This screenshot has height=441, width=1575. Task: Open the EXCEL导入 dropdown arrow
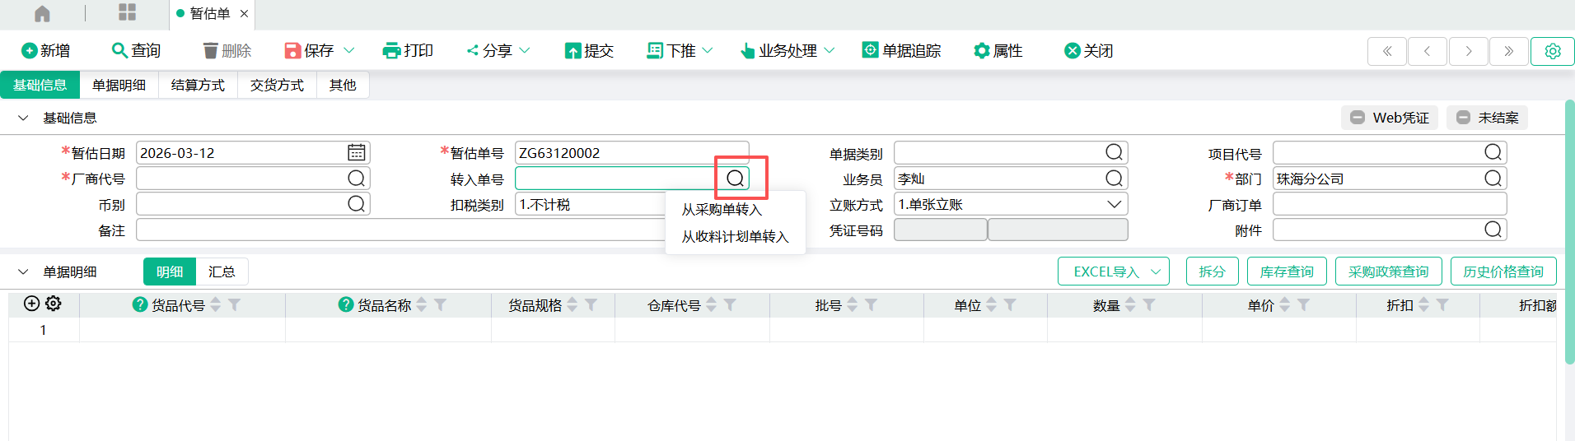click(1156, 272)
